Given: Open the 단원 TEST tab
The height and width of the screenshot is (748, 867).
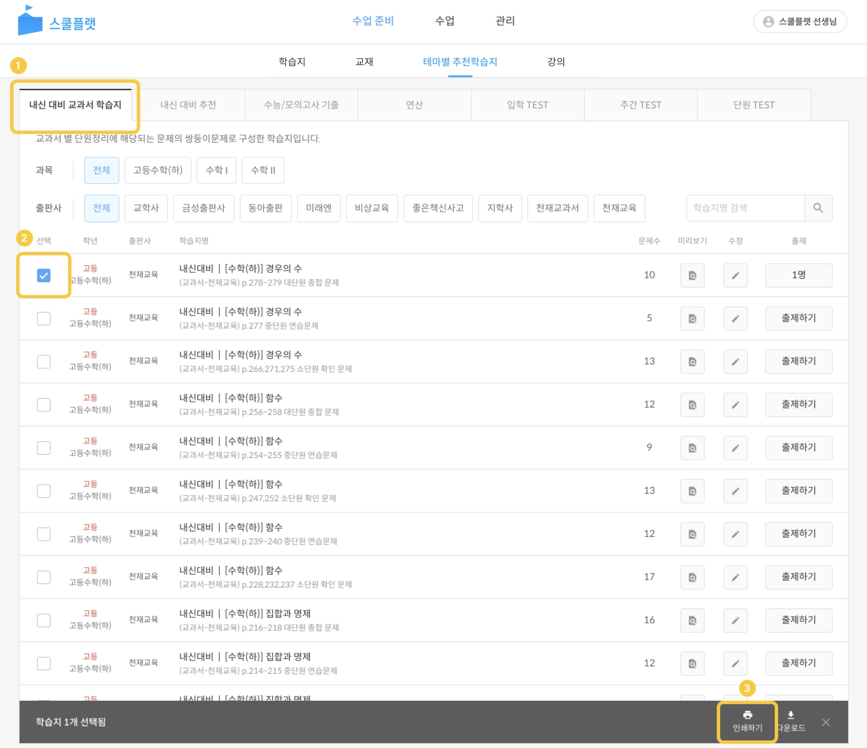Looking at the screenshot, I should pos(753,105).
